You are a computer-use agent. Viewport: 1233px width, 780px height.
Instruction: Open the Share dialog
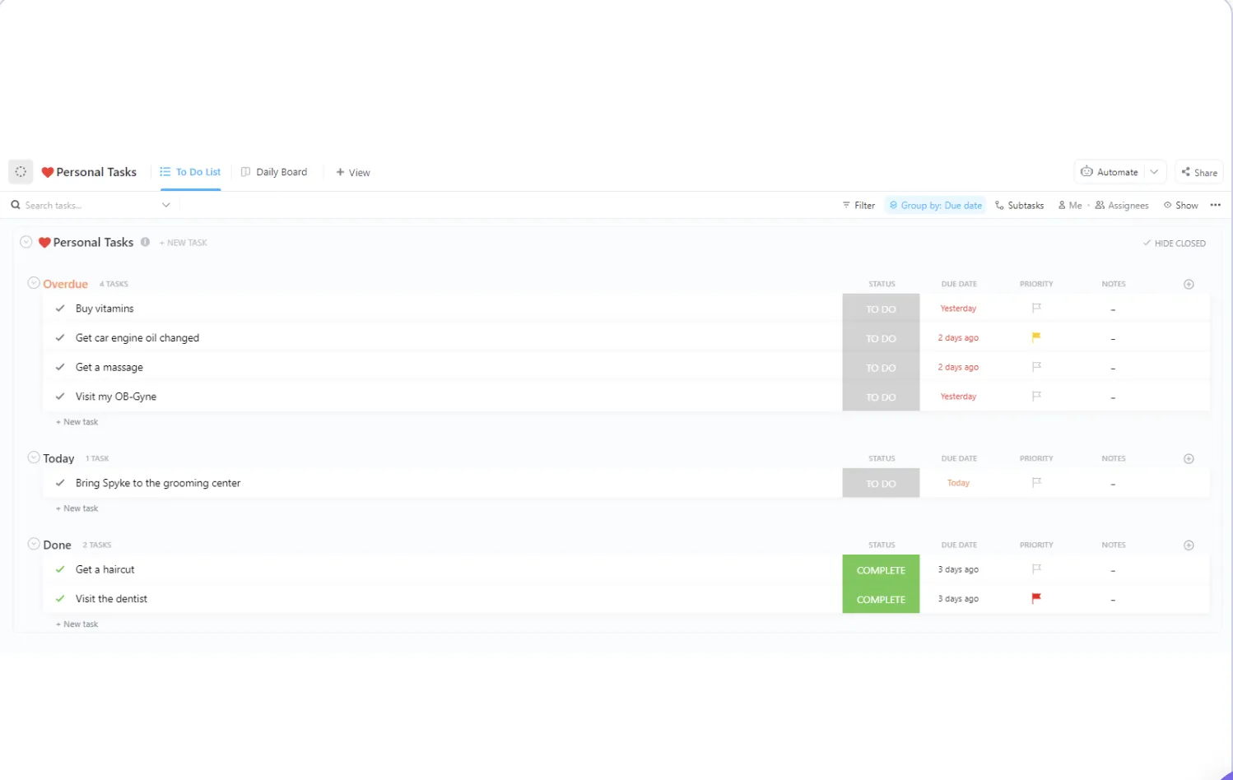[x=1199, y=172]
